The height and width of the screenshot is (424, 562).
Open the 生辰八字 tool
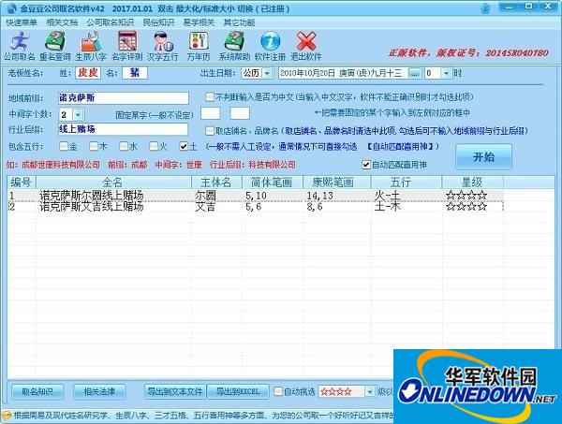[91, 46]
